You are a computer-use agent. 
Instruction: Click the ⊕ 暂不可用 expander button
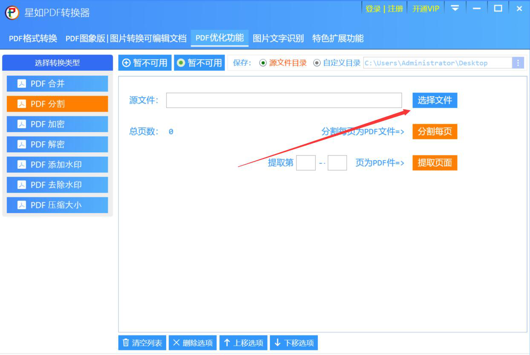point(144,63)
